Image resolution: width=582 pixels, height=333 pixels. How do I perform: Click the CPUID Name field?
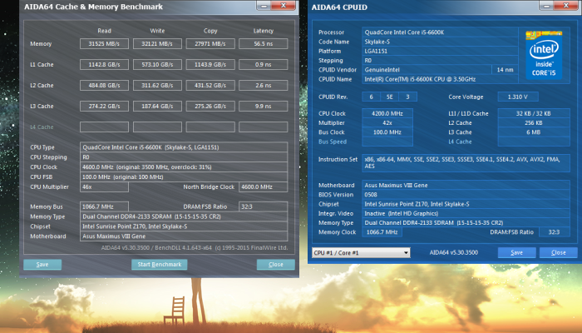440,79
